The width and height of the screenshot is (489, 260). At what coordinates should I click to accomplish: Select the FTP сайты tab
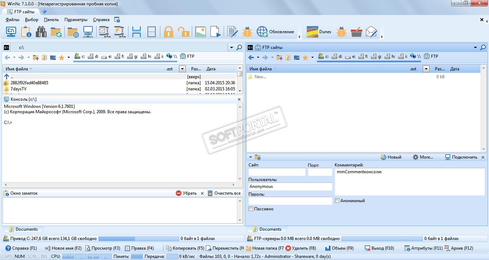[x=21, y=12]
